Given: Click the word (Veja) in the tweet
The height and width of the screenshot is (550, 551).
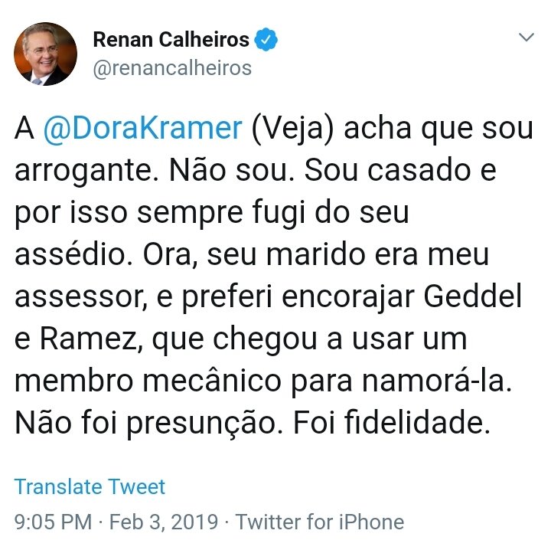Looking at the screenshot, I should (x=292, y=129).
